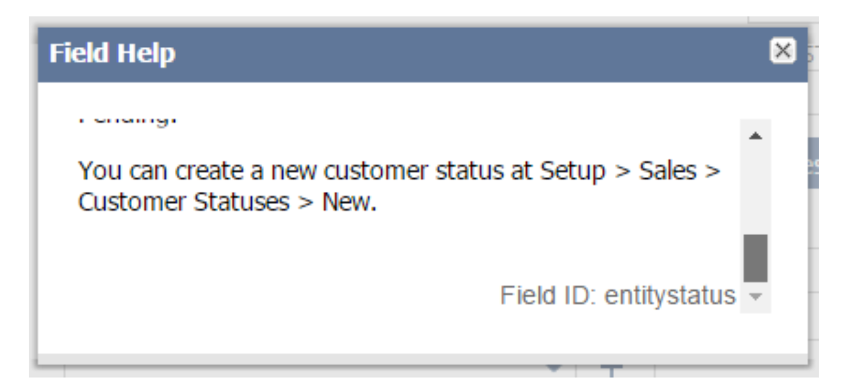Click the scrollbar down arrow
This screenshot has height=390, width=860.
[x=756, y=296]
